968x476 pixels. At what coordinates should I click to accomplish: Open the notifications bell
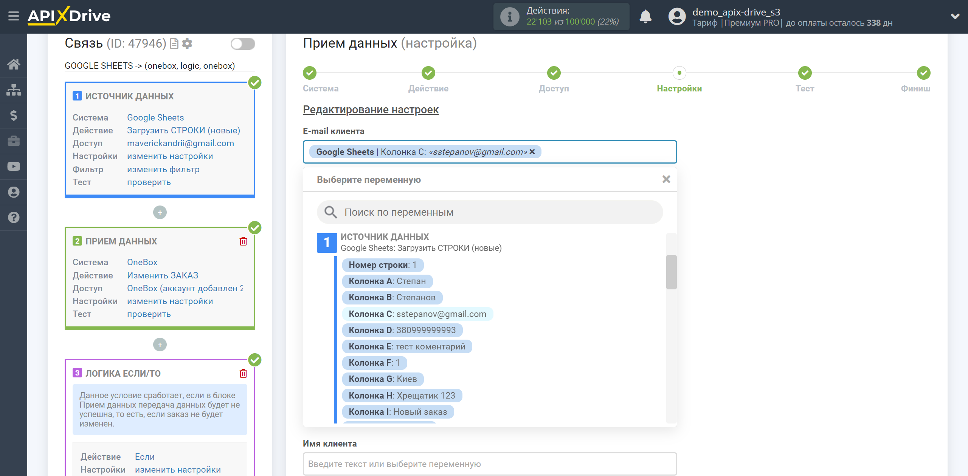click(x=645, y=17)
